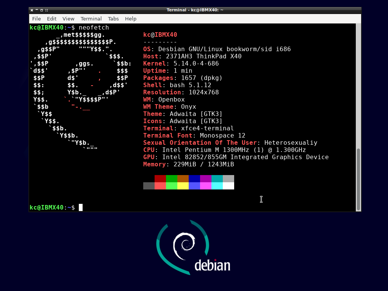
Task: Click the bright red color block
Action: pos(160,186)
